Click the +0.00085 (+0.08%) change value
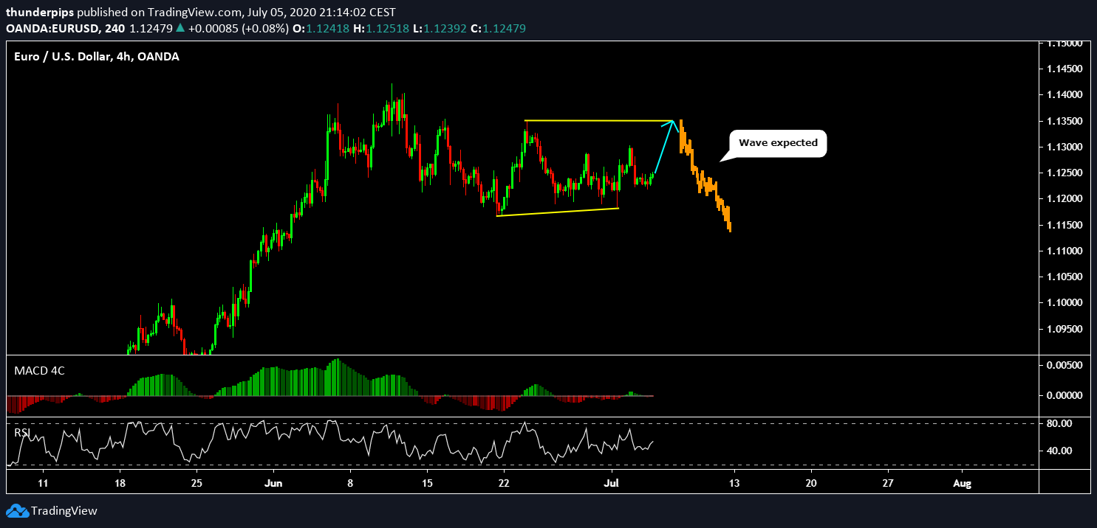Viewport: 1097px width, 528px height. (x=238, y=29)
